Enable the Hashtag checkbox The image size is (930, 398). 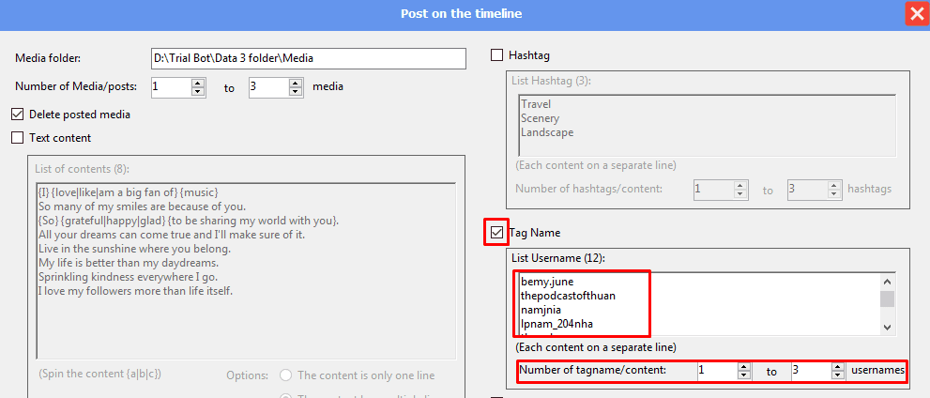click(496, 55)
